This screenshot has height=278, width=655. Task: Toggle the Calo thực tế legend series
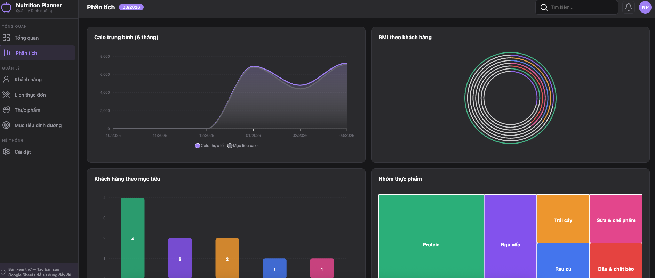coord(209,146)
